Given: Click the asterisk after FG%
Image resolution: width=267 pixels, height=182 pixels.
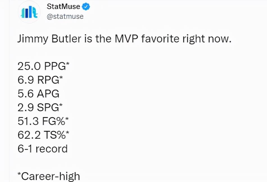Looking at the screenshot, I should coord(67,119).
